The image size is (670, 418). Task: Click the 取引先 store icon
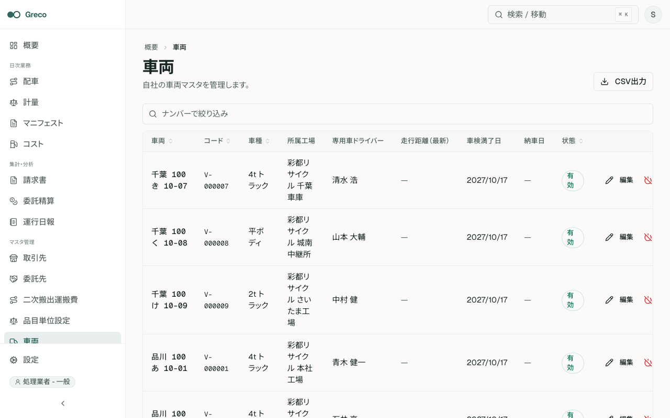click(x=14, y=258)
